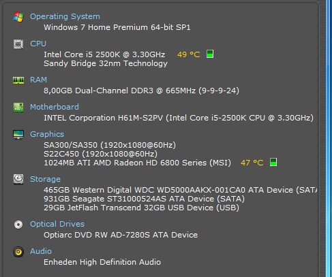Go to the Storage section
Viewport: 332px width, 277px height.
pos(45,179)
